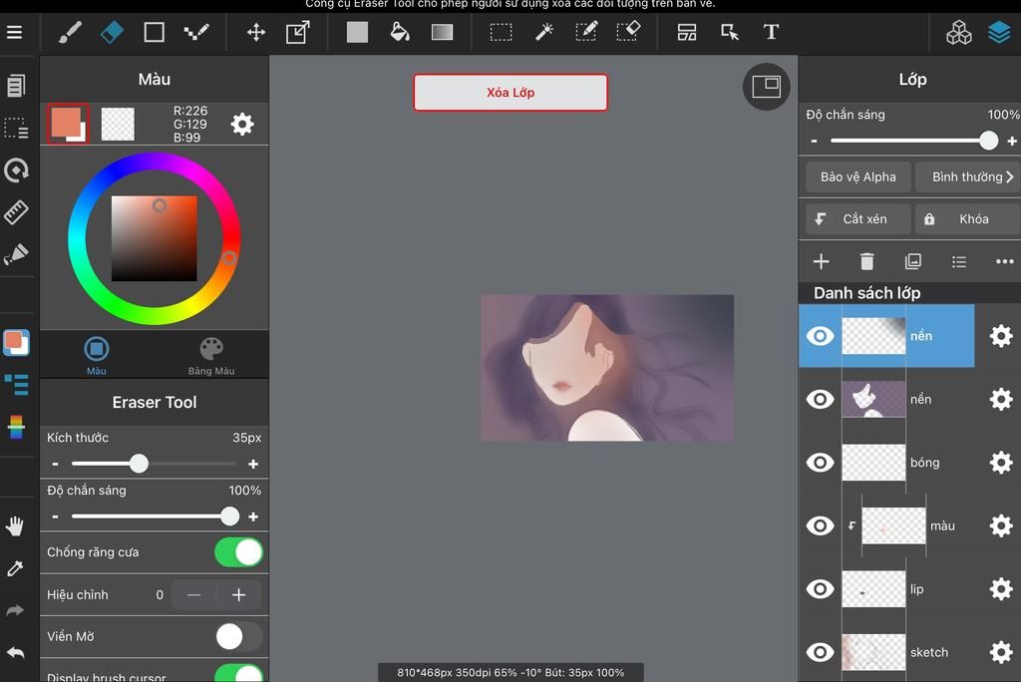Screen dimensions: 1021x682
Task: Hide the lip layer
Action: [x=820, y=589]
